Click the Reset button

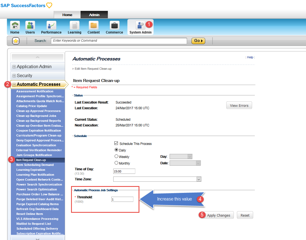click(x=245, y=215)
